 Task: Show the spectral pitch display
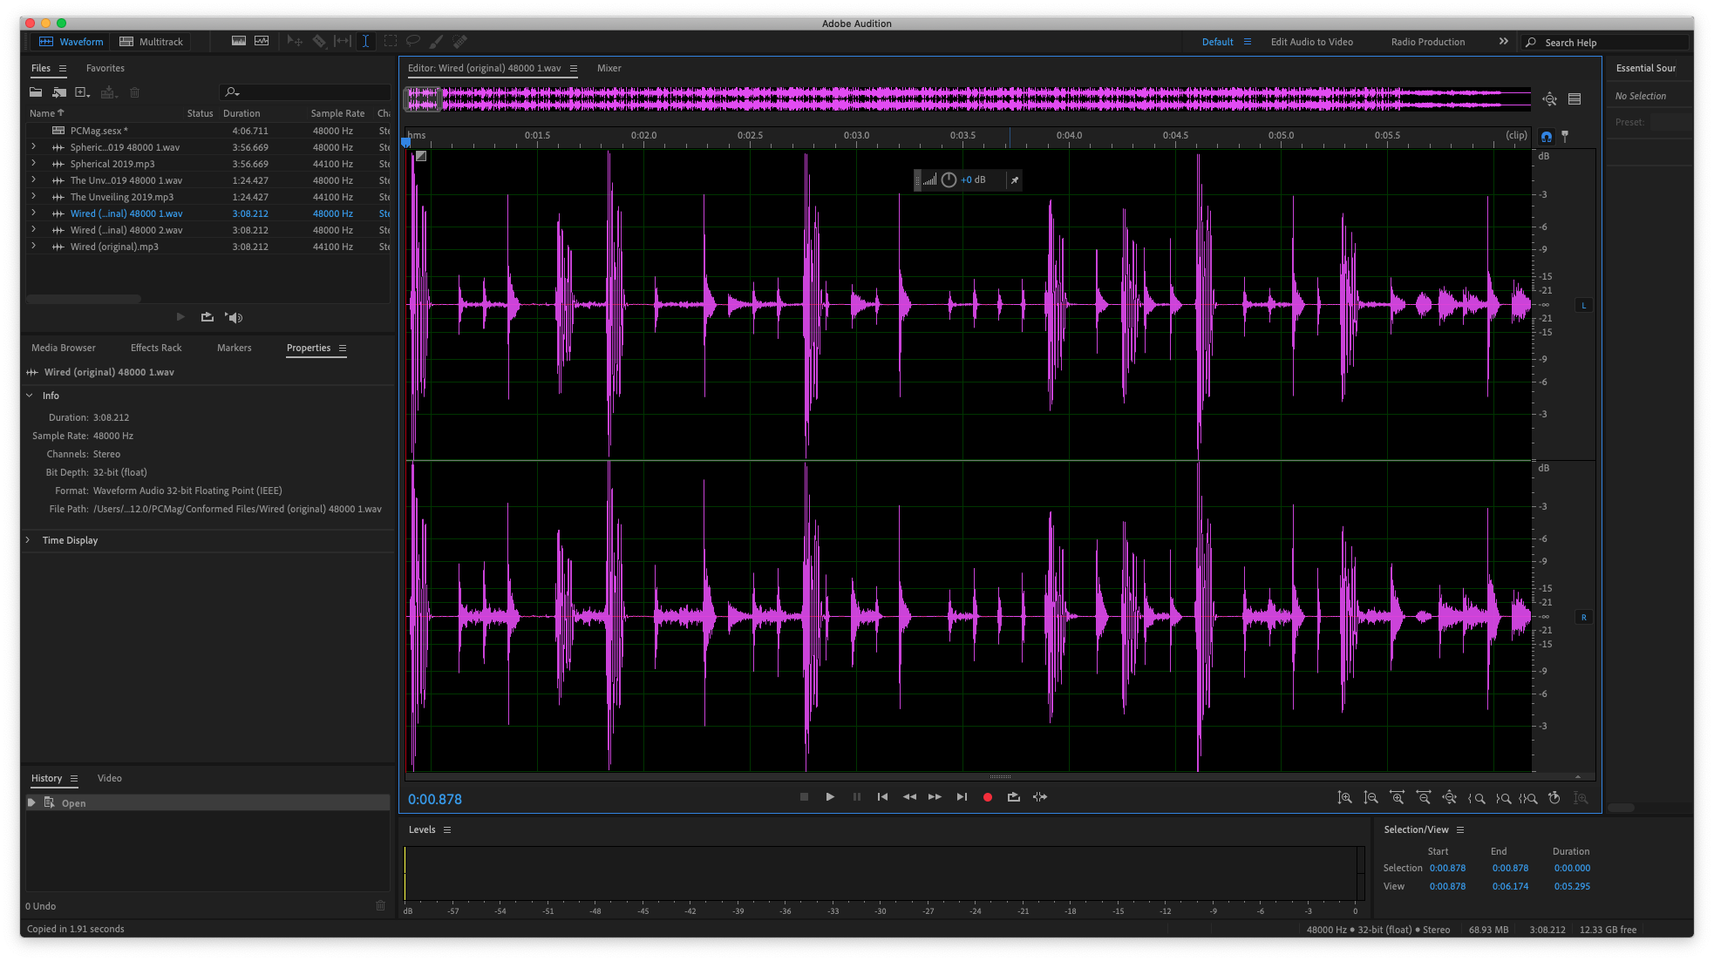262,41
